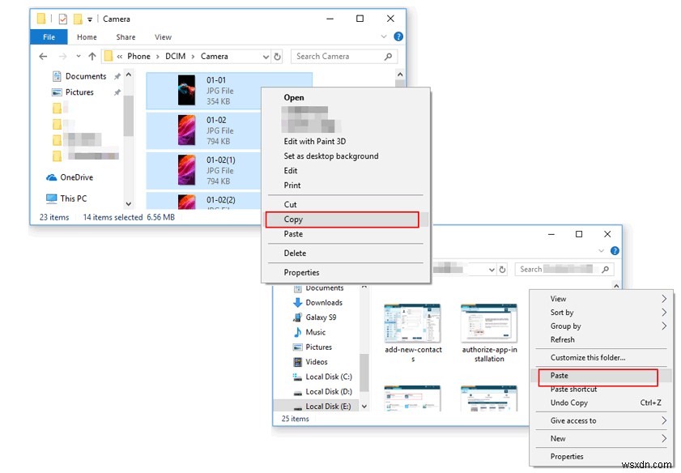The height and width of the screenshot is (473, 681).
Task: Open Properties in folder context menu
Action: 566,457
